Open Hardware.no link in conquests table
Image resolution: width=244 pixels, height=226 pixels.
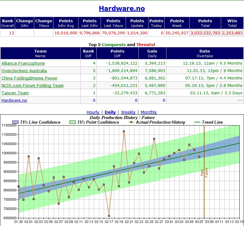click(x=14, y=100)
